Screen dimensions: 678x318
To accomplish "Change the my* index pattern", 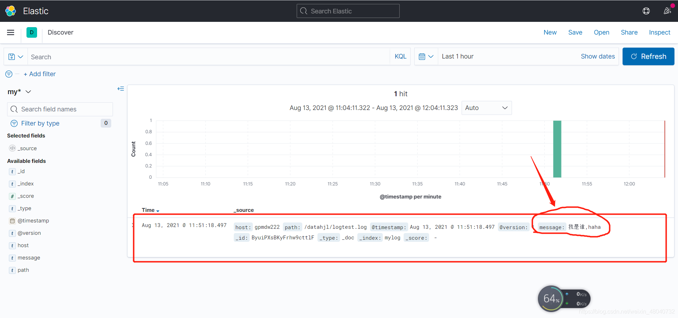I will (x=19, y=92).
